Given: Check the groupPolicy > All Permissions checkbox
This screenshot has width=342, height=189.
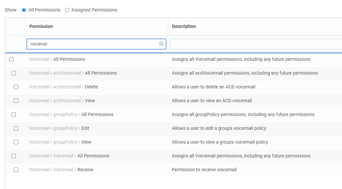Looking at the screenshot, I should tap(14, 115).
